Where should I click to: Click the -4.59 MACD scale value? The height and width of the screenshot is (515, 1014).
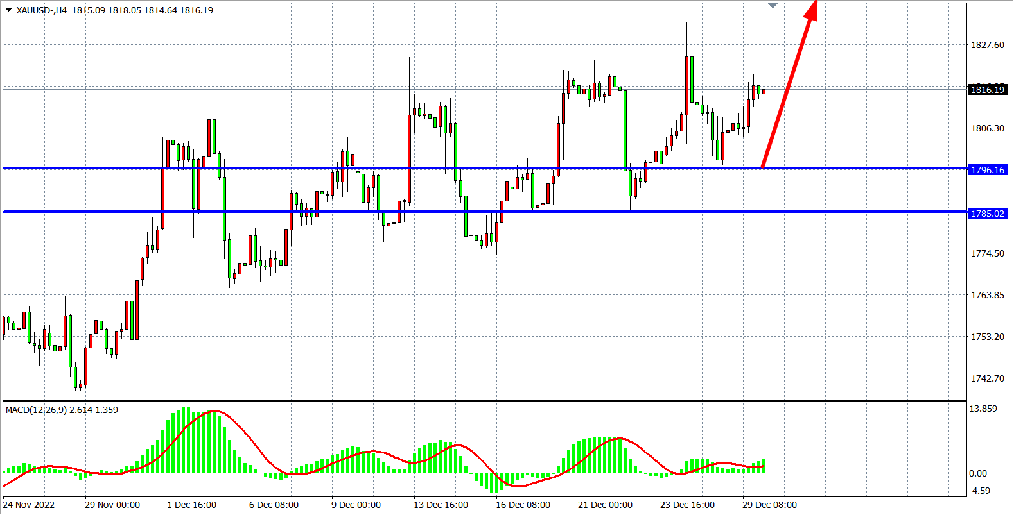coord(980,491)
